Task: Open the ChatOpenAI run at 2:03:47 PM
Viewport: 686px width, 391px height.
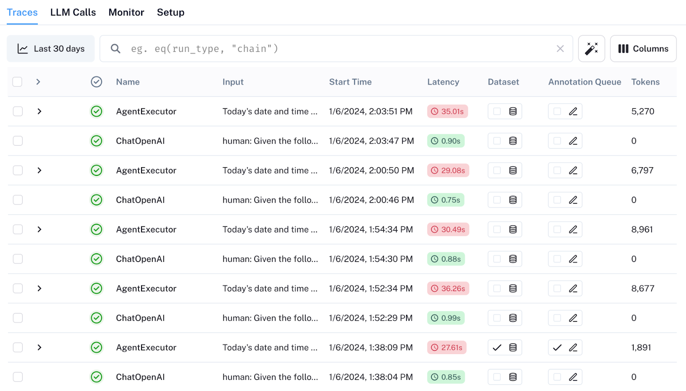Action: click(140, 141)
